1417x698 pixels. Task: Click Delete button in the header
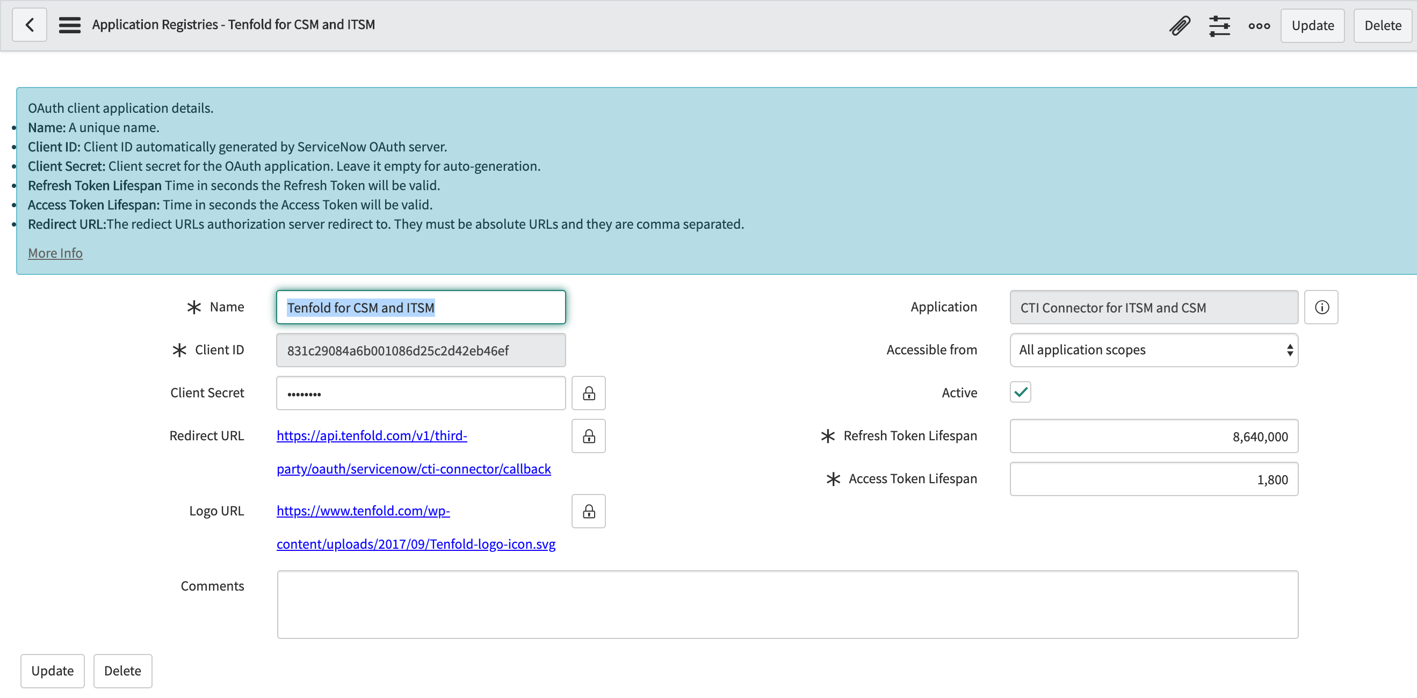[x=1382, y=25]
